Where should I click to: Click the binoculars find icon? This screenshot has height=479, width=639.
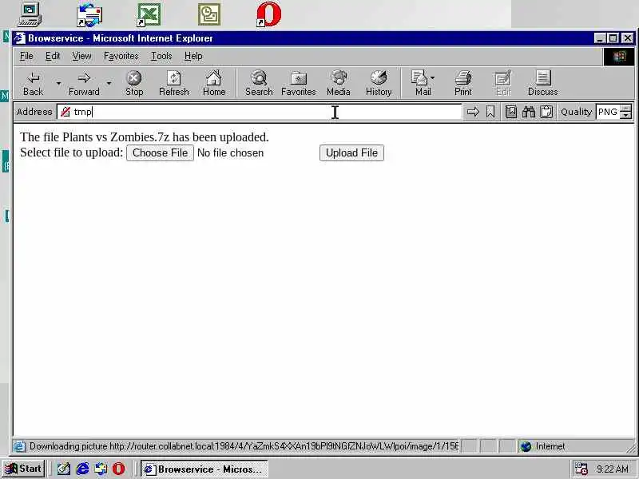point(529,112)
